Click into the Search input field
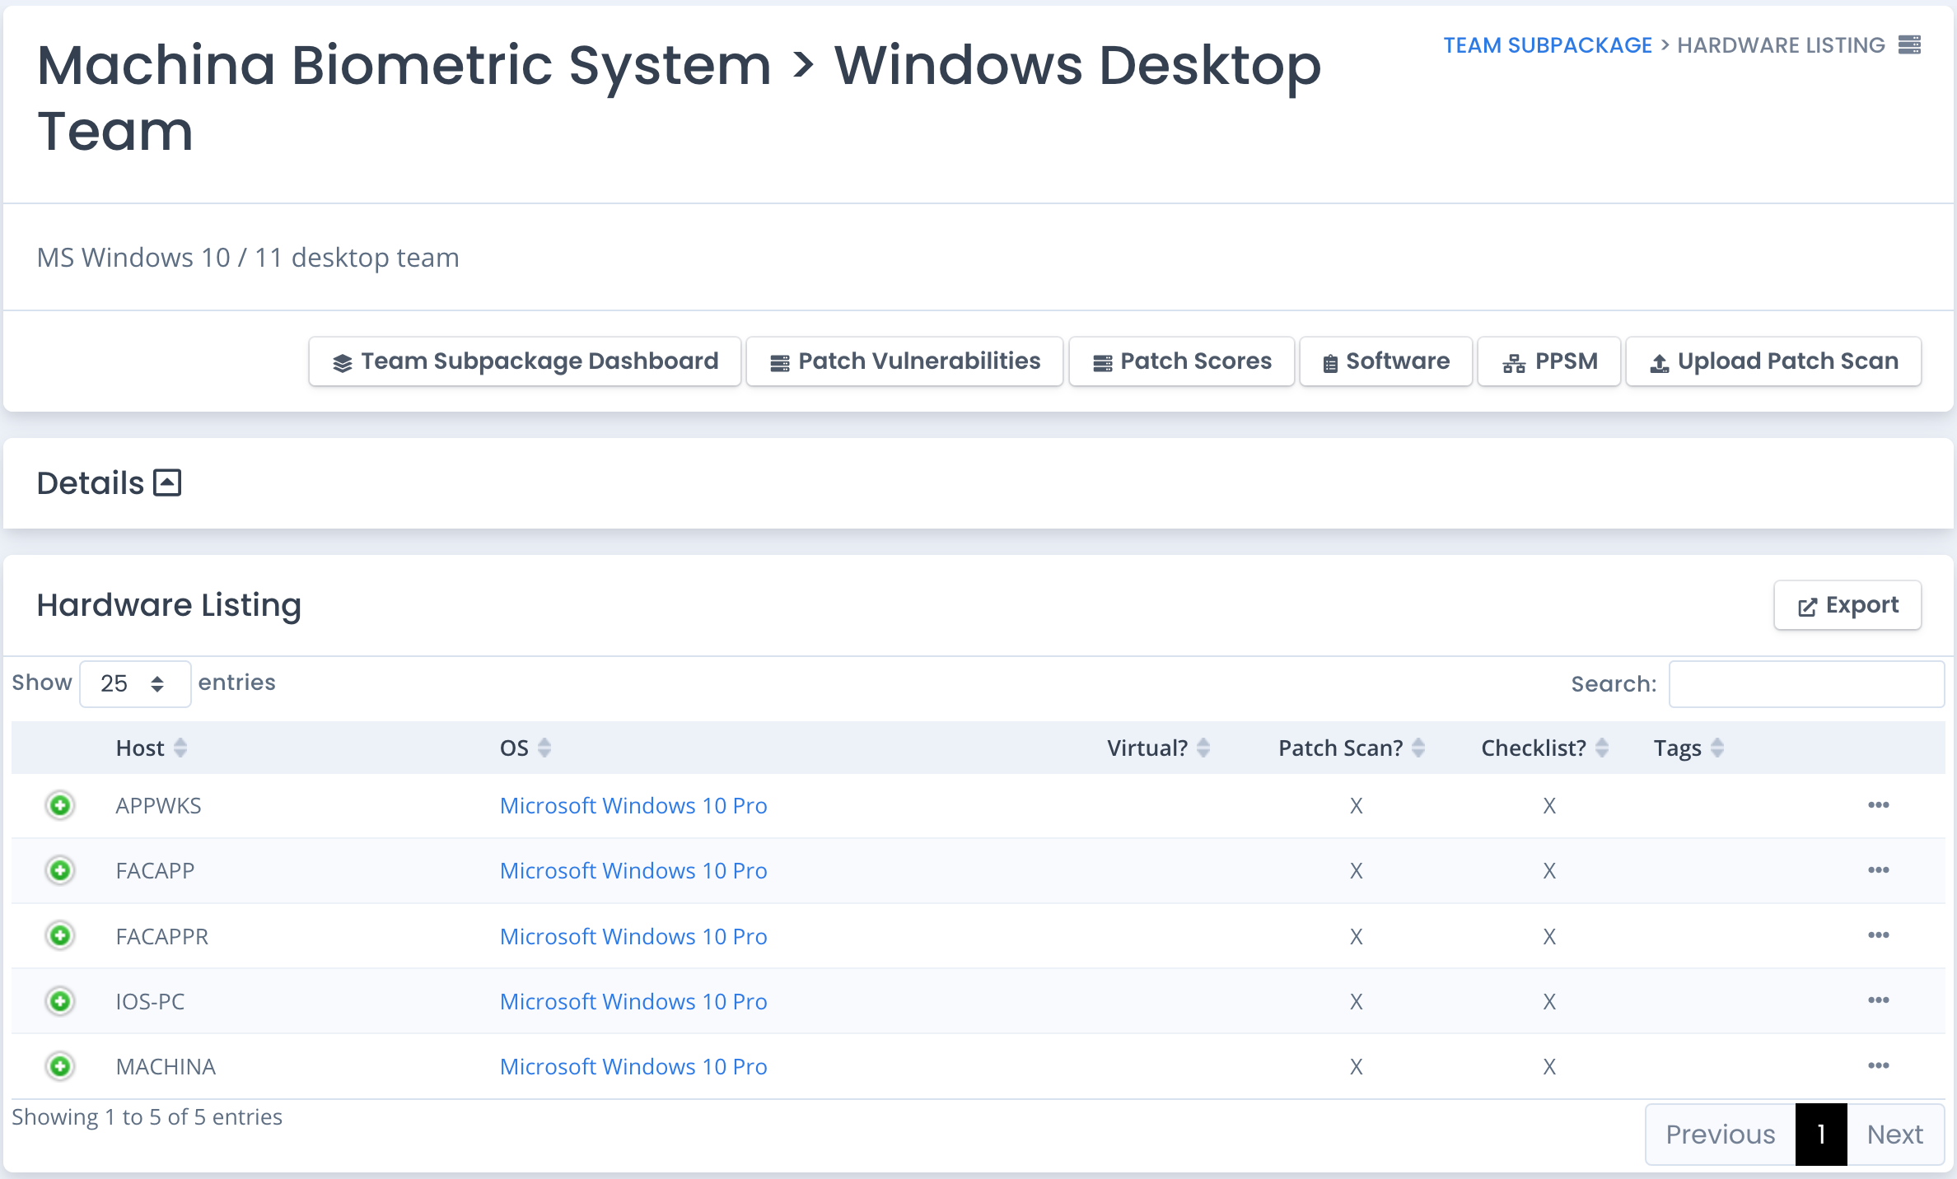This screenshot has width=1957, height=1179. 1806,683
